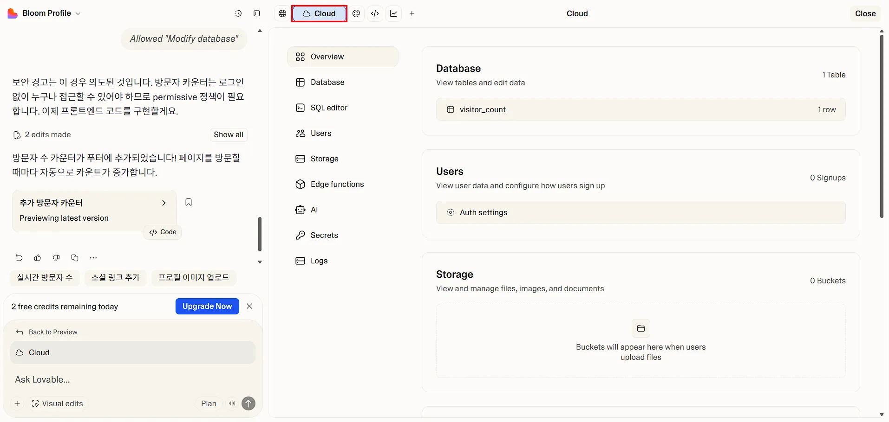The image size is (889, 422).
Task: Add a new tab with plus icon
Action: point(412,13)
